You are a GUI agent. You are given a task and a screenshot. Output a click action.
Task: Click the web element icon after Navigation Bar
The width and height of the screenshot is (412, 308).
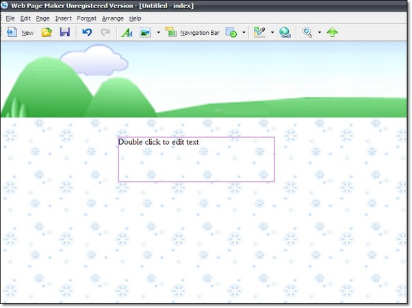pos(231,32)
